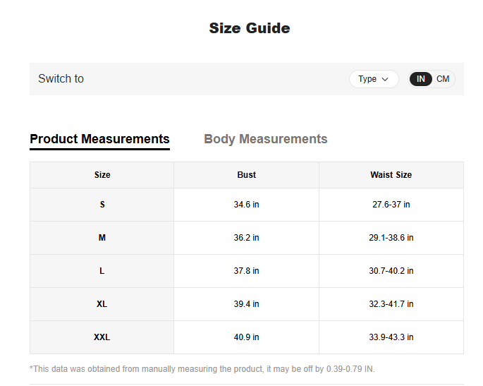483x386 pixels.
Task: Click the 40.9 in bust measurement
Action: [x=247, y=337]
